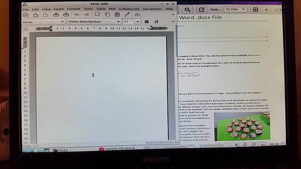Expand the standard toolbar overflow arrow

173,15
